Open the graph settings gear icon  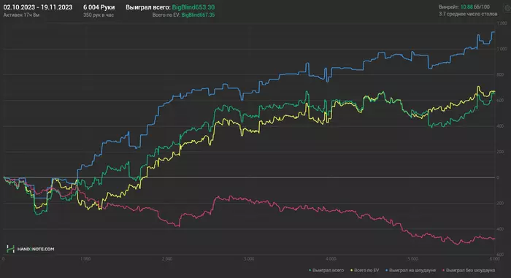click(508, 8)
